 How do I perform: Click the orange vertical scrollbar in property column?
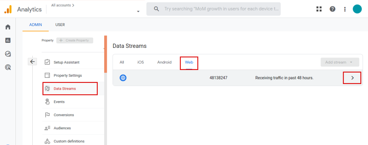(106, 54)
